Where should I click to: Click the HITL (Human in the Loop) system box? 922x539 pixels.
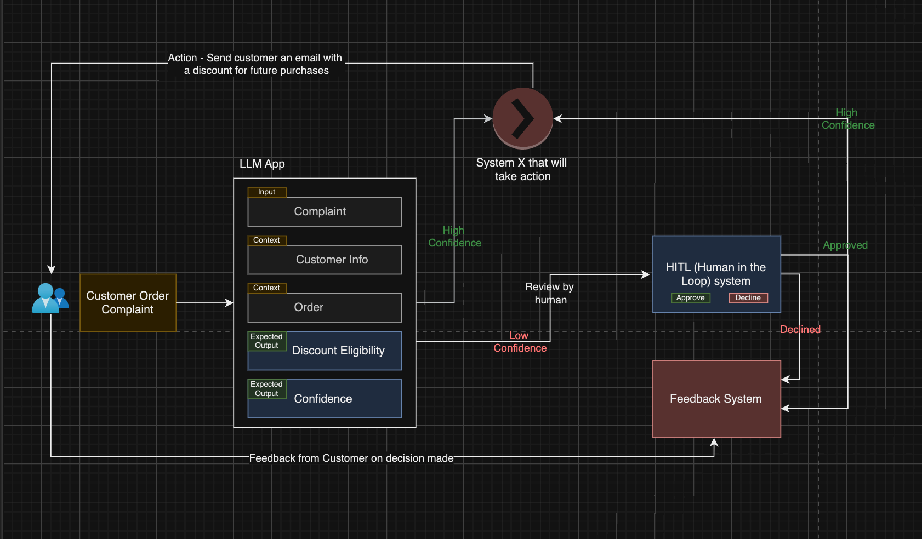click(716, 274)
